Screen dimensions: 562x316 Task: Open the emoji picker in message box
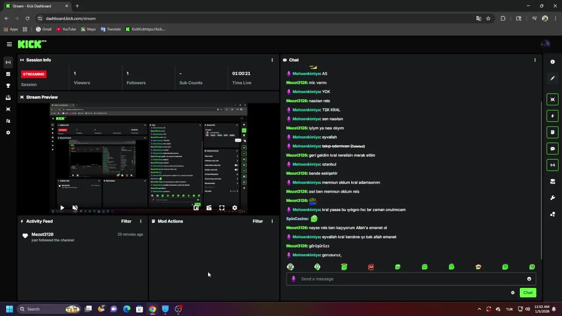529,279
